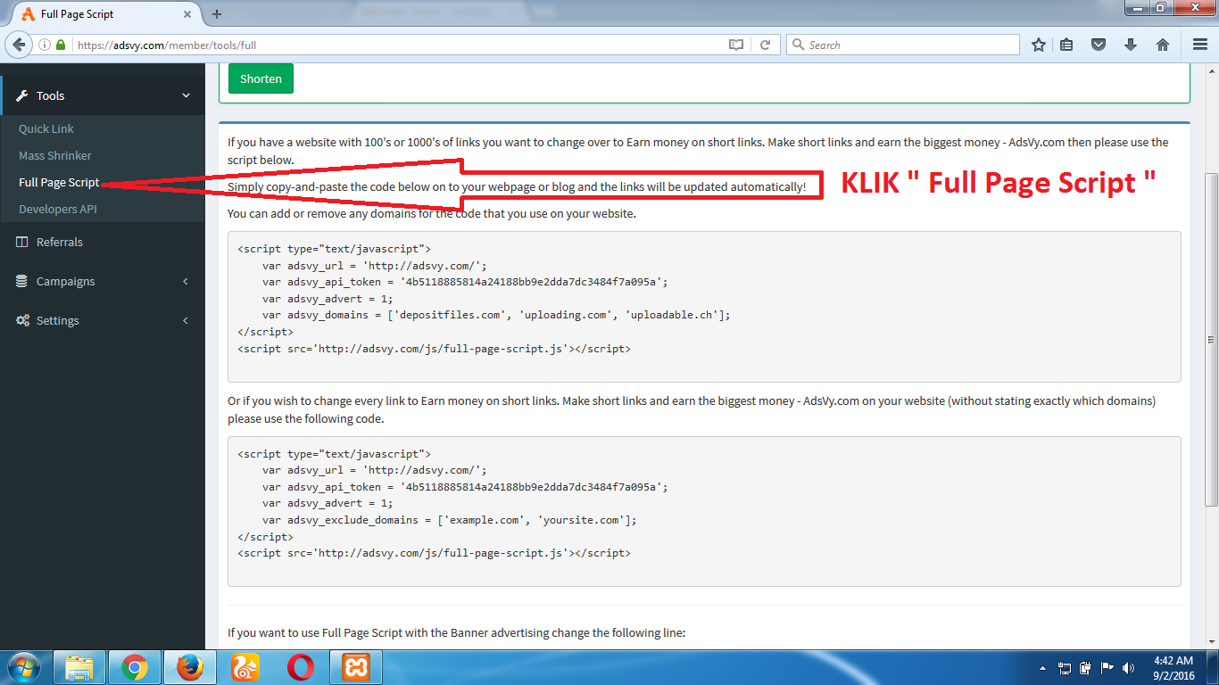Image resolution: width=1219 pixels, height=685 pixels.
Task: Toggle Reader View icon in address bar
Action: [736, 45]
